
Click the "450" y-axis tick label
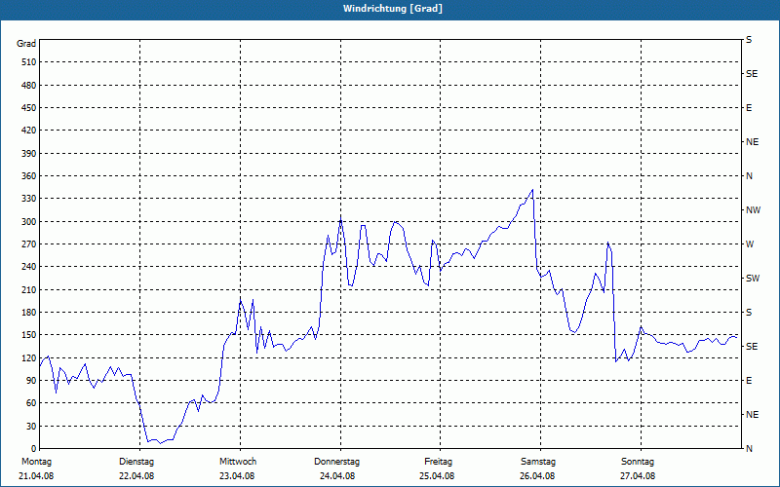[29, 108]
